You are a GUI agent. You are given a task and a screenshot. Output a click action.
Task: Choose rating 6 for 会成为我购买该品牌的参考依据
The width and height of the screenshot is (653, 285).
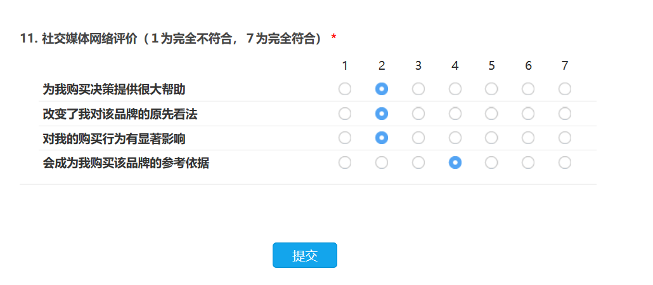tap(528, 162)
